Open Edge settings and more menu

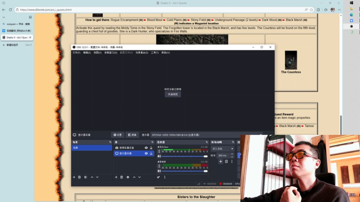[x=339, y=9]
